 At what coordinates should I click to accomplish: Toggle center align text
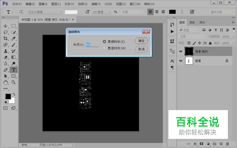tap(157, 12)
